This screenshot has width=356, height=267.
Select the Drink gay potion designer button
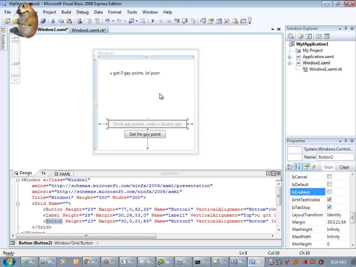click(x=147, y=124)
